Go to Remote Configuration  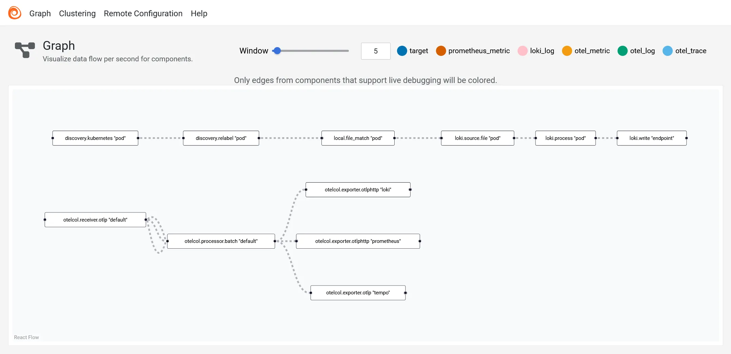click(x=143, y=14)
